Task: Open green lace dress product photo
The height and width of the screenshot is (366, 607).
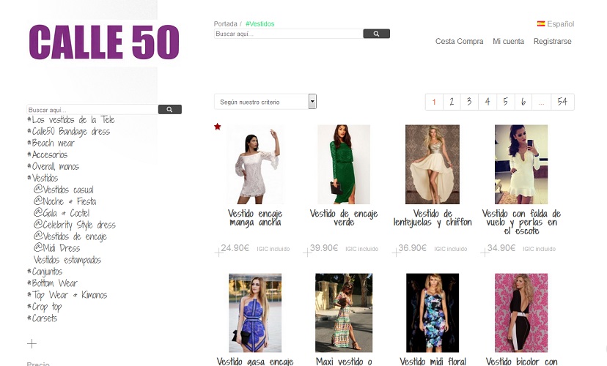Action: pos(344,164)
